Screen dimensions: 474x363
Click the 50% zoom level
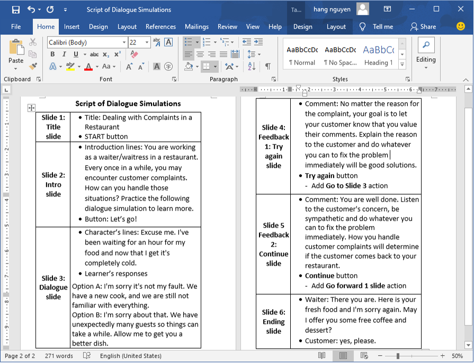[458, 356]
